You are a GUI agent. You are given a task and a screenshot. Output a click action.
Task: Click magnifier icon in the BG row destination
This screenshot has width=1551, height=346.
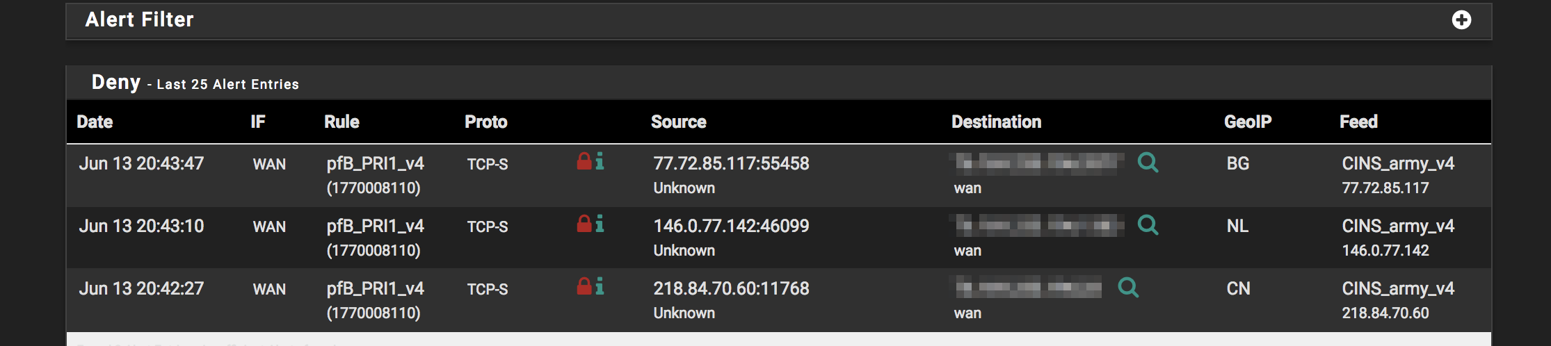coord(1148,163)
